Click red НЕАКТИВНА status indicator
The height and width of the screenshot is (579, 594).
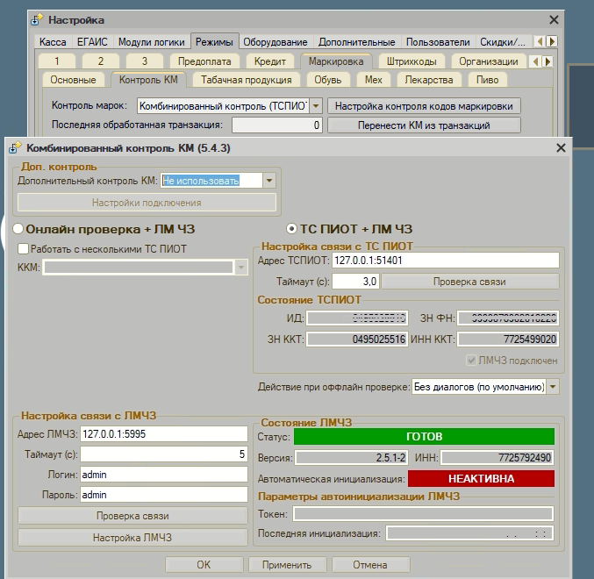point(481,479)
